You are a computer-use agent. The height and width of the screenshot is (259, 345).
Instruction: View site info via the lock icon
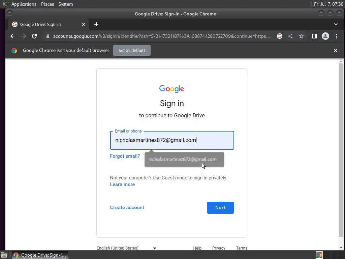click(x=48, y=36)
